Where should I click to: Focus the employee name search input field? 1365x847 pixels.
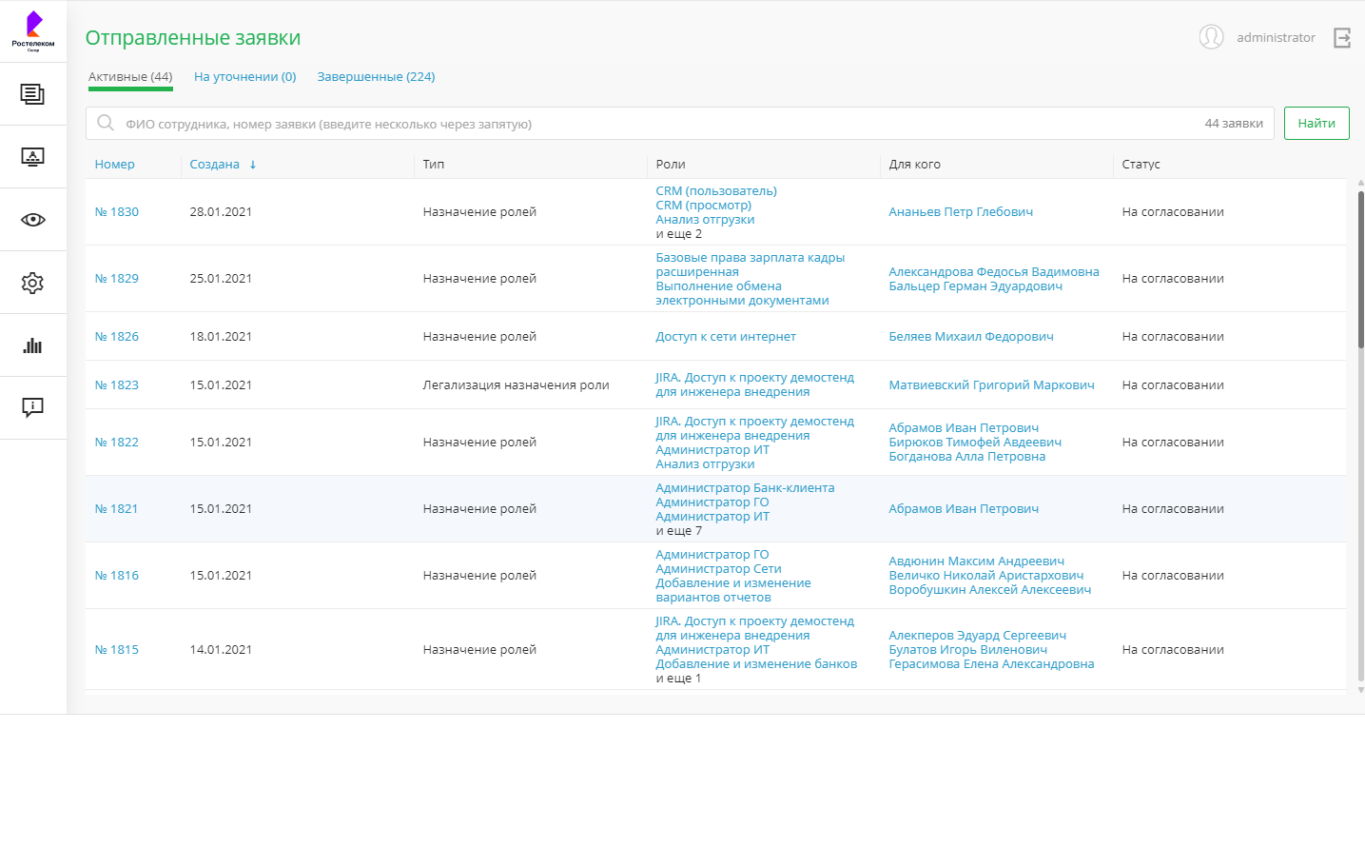656,124
